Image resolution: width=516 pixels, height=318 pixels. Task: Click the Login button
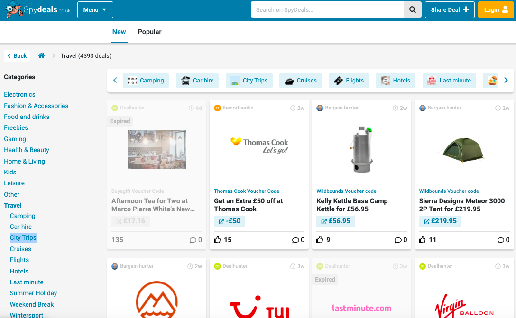tap(496, 10)
